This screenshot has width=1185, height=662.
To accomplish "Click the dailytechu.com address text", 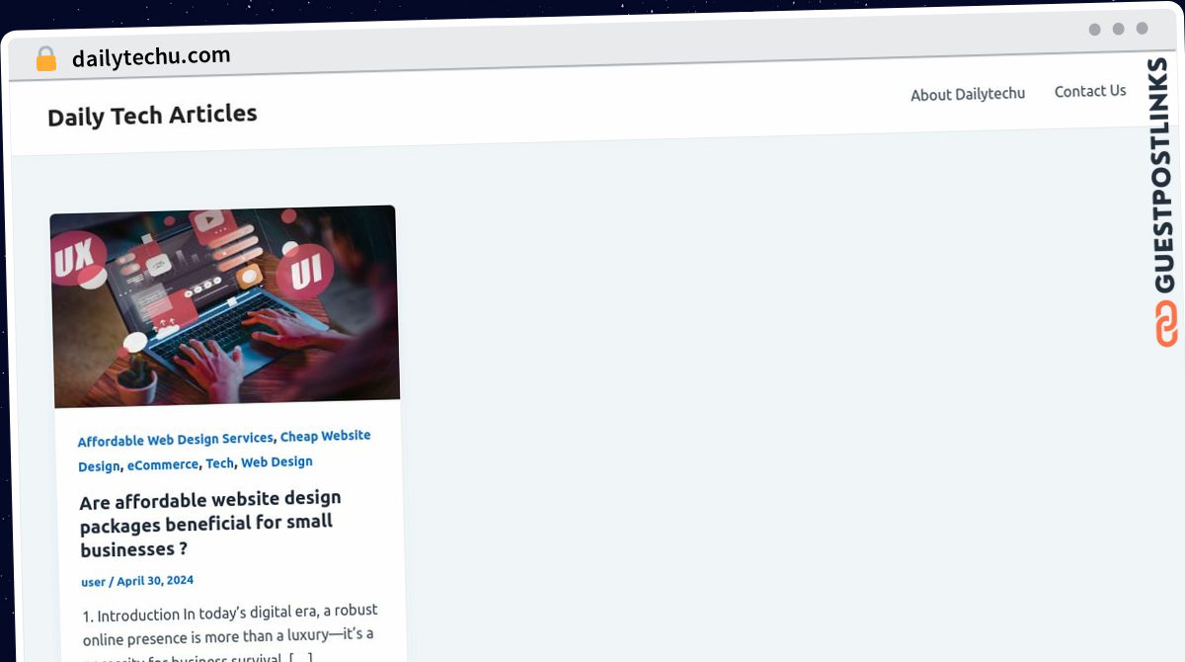I will coord(151,57).
